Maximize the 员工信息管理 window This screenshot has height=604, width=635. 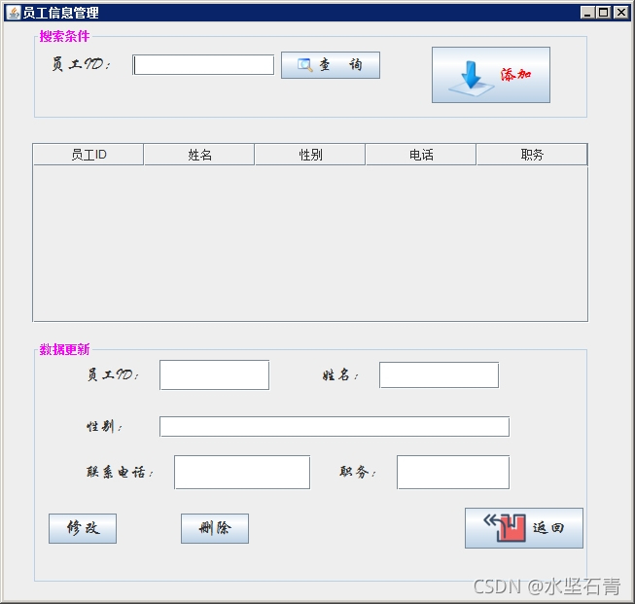tap(604, 13)
